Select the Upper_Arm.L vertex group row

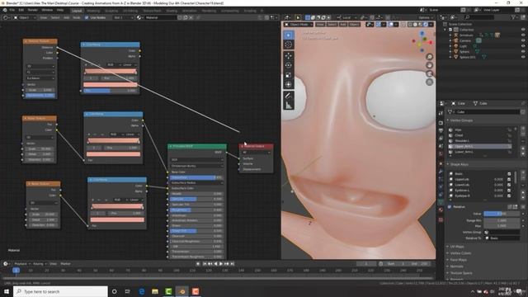tap(480, 147)
